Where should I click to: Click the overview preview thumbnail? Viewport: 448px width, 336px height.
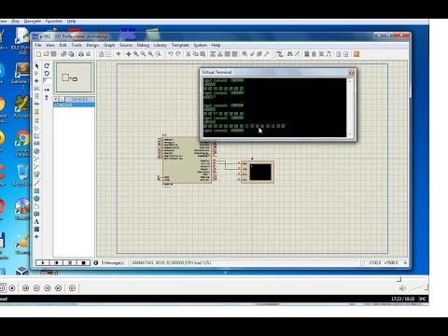pos(74,77)
